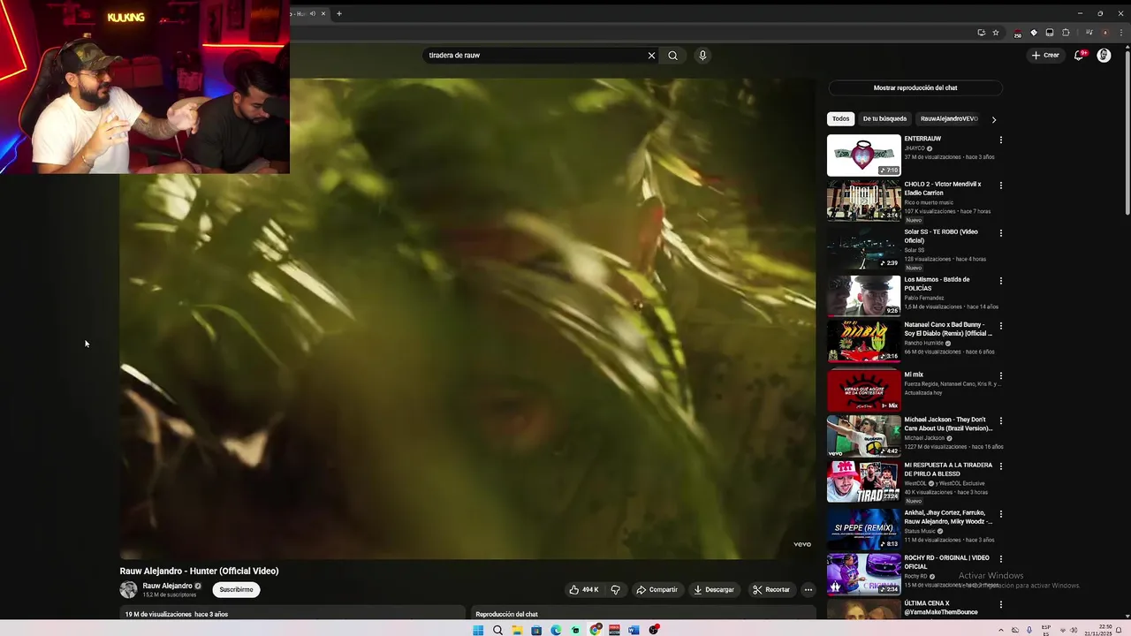This screenshot has width=1131, height=636.
Task: Open Microsoft Edge from the taskbar
Action: [556, 630]
